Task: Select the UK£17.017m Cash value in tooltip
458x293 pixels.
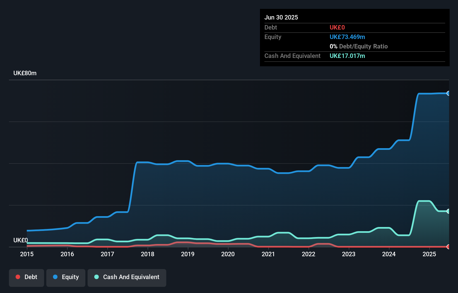Action: [x=347, y=56]
